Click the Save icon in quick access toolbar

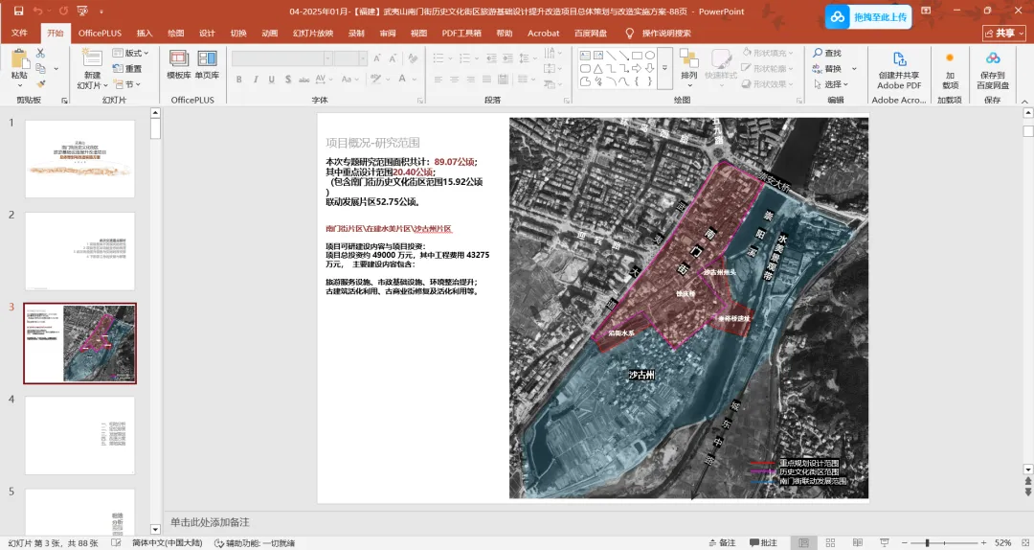click(x=18, y=11)
